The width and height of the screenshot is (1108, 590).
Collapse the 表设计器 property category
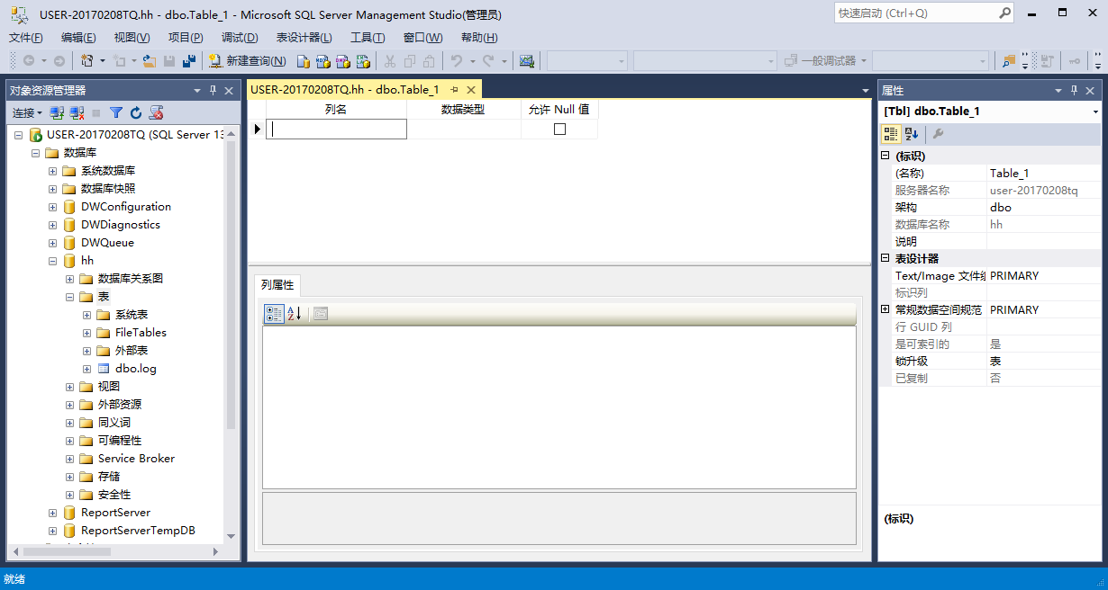[885, 258]
